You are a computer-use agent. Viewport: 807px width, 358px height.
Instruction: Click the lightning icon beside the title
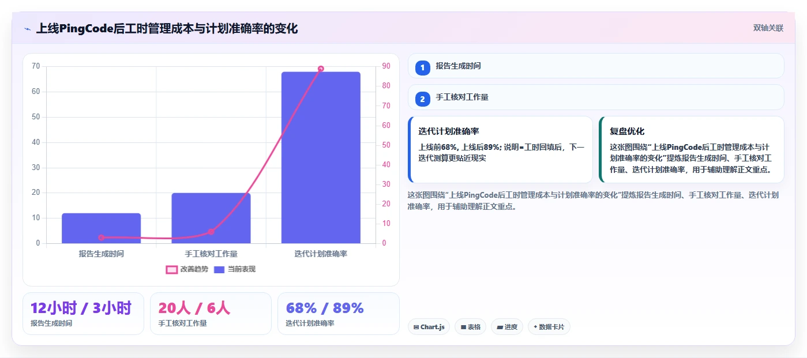pyautogui.click(x=27, y=29)
